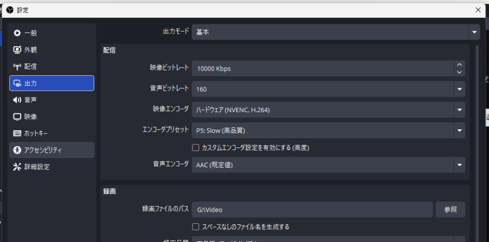Click the gear icon beside 一般
489x242 pixels.
click(17, 33)
